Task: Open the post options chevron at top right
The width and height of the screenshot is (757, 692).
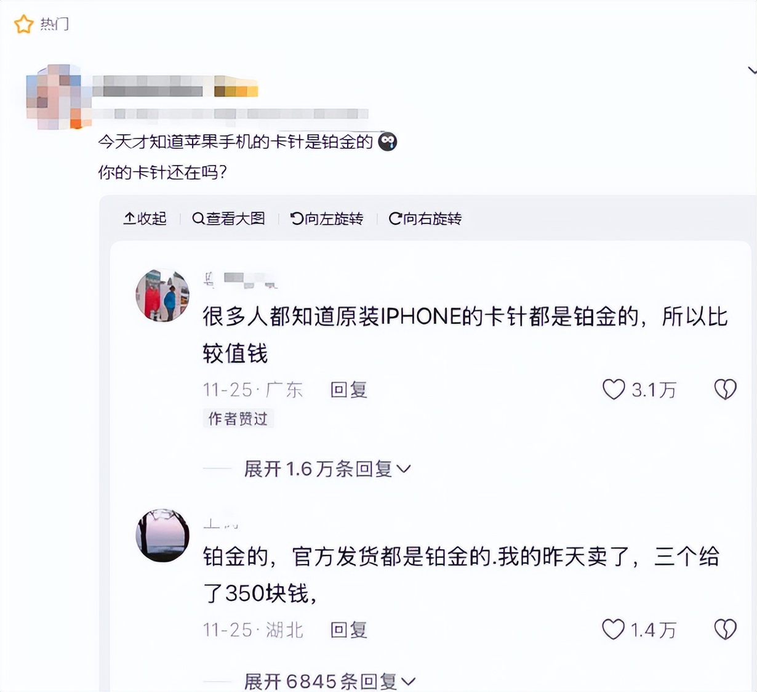Action: tap(751, 70)
